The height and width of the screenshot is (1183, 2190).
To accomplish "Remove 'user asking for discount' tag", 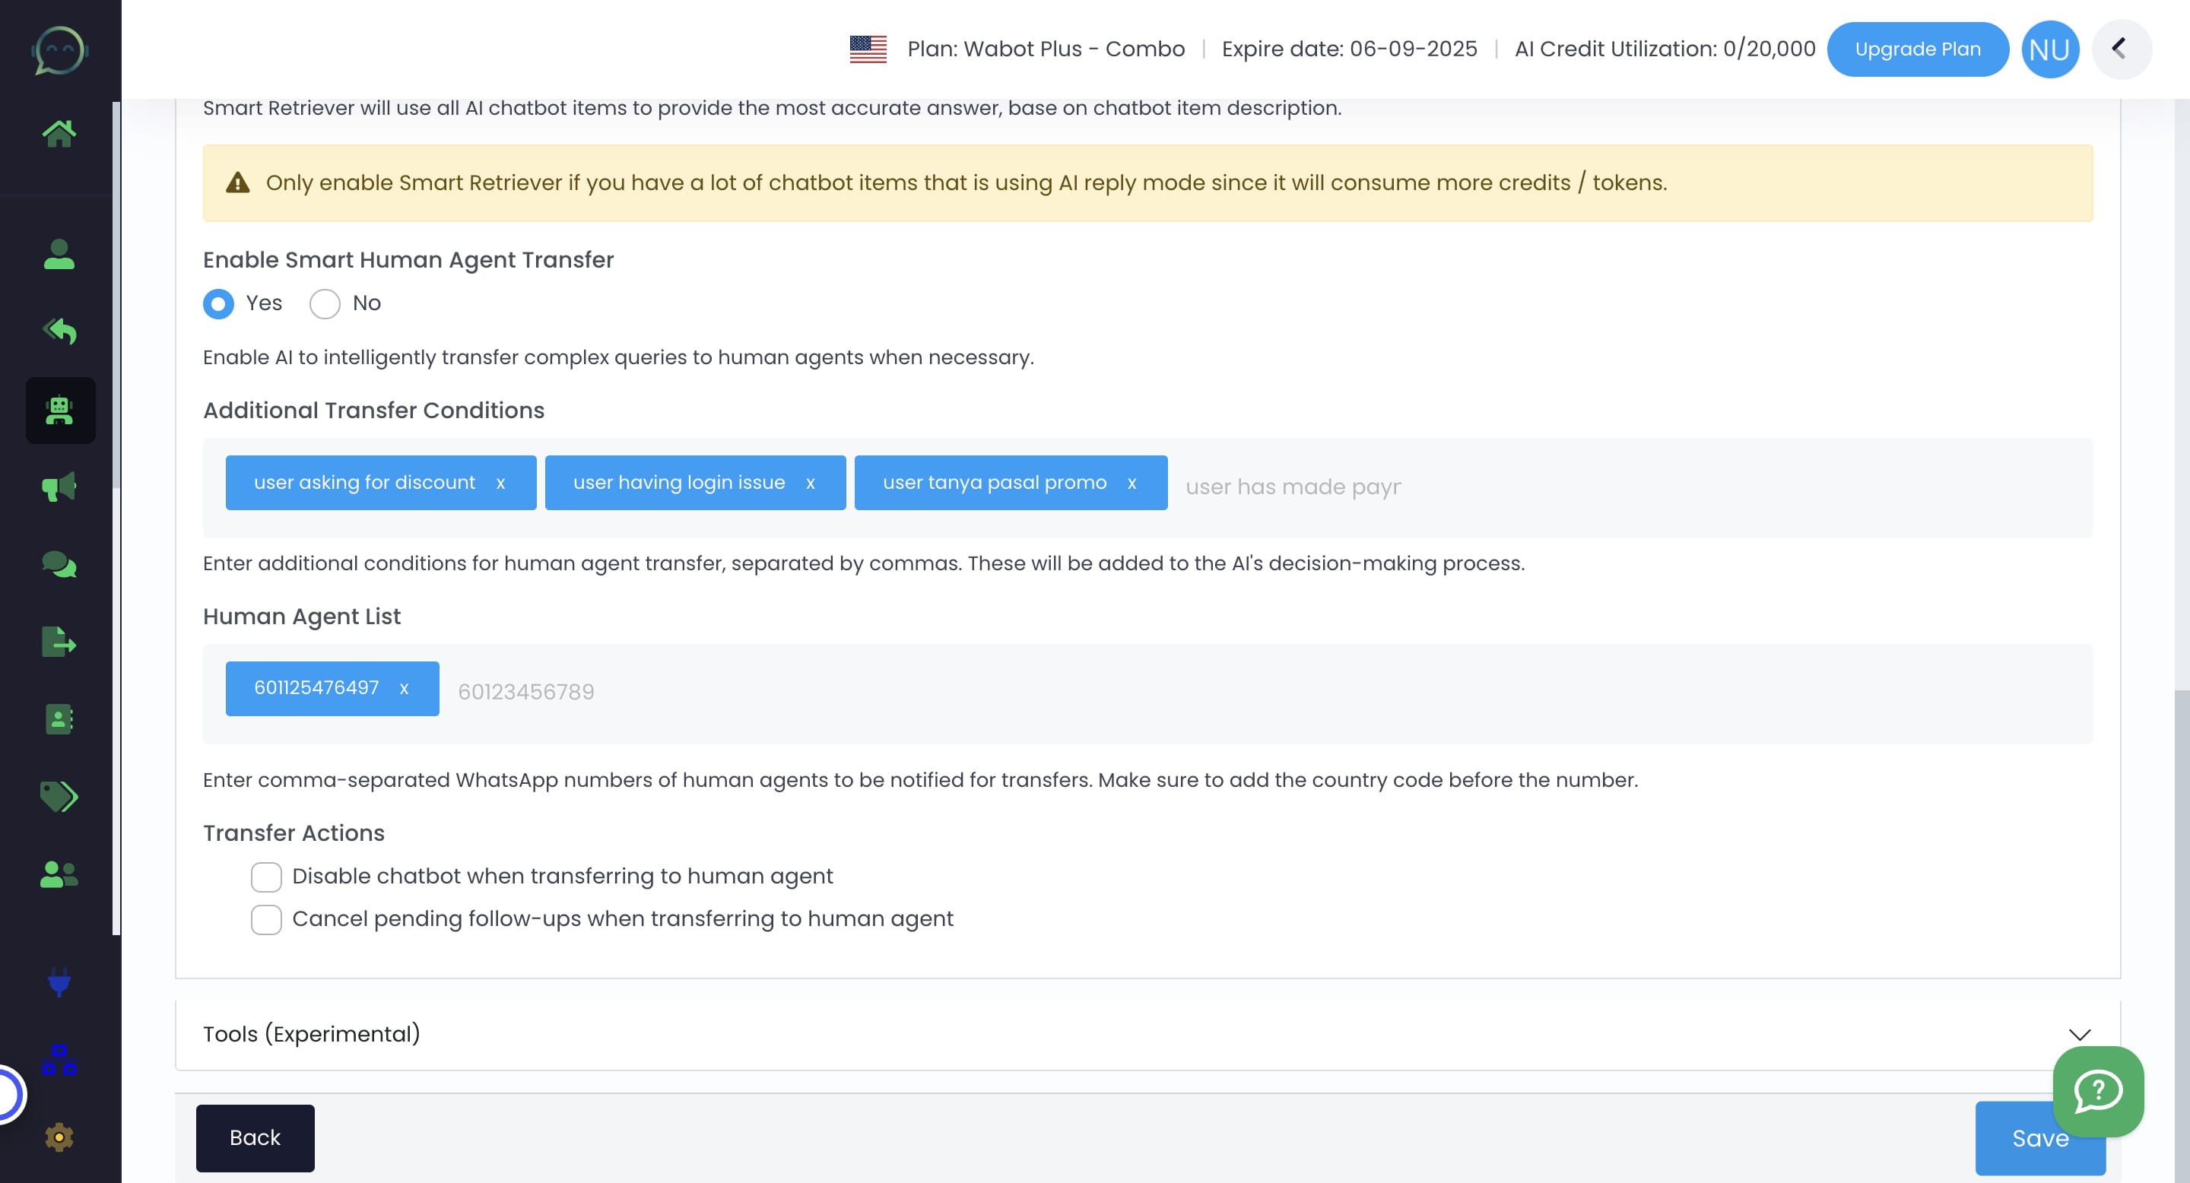I will click(x=501, y=484).
